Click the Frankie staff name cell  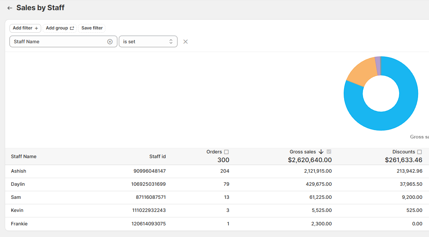click(x=19, y=224)
